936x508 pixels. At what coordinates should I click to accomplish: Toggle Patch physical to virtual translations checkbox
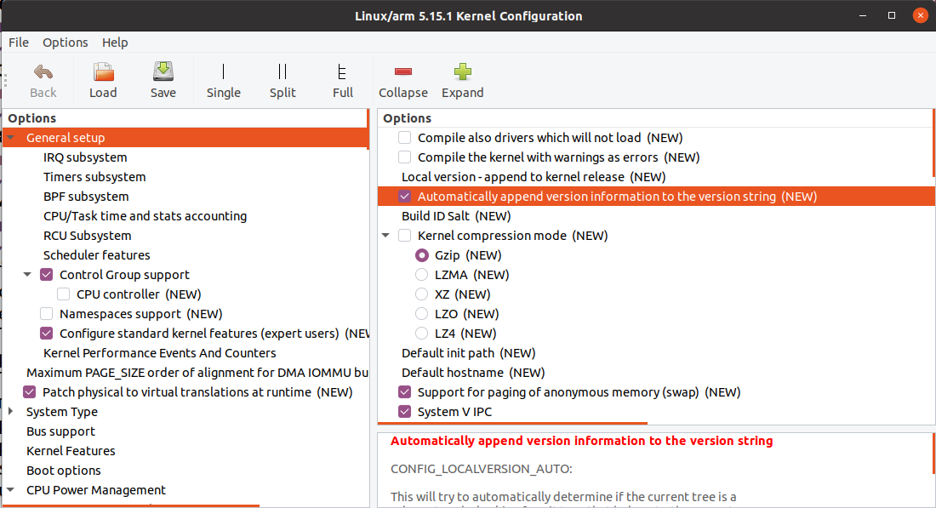(x=29, y=392)
